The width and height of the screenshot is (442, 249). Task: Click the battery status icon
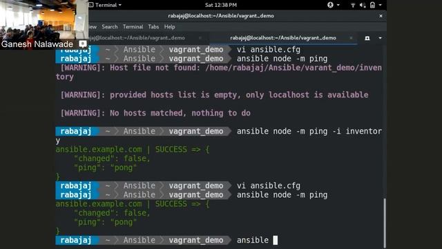coord(372,5)
